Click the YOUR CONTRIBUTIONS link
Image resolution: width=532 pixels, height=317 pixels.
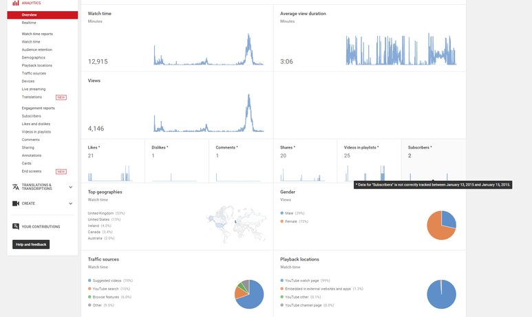(41, 226)
